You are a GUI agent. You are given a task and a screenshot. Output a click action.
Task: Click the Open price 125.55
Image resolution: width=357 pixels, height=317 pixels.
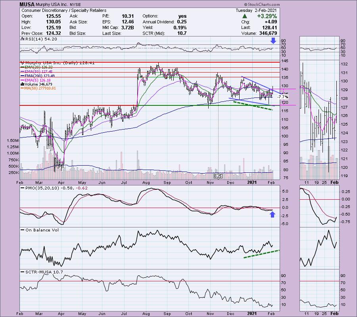coord(54,16)
